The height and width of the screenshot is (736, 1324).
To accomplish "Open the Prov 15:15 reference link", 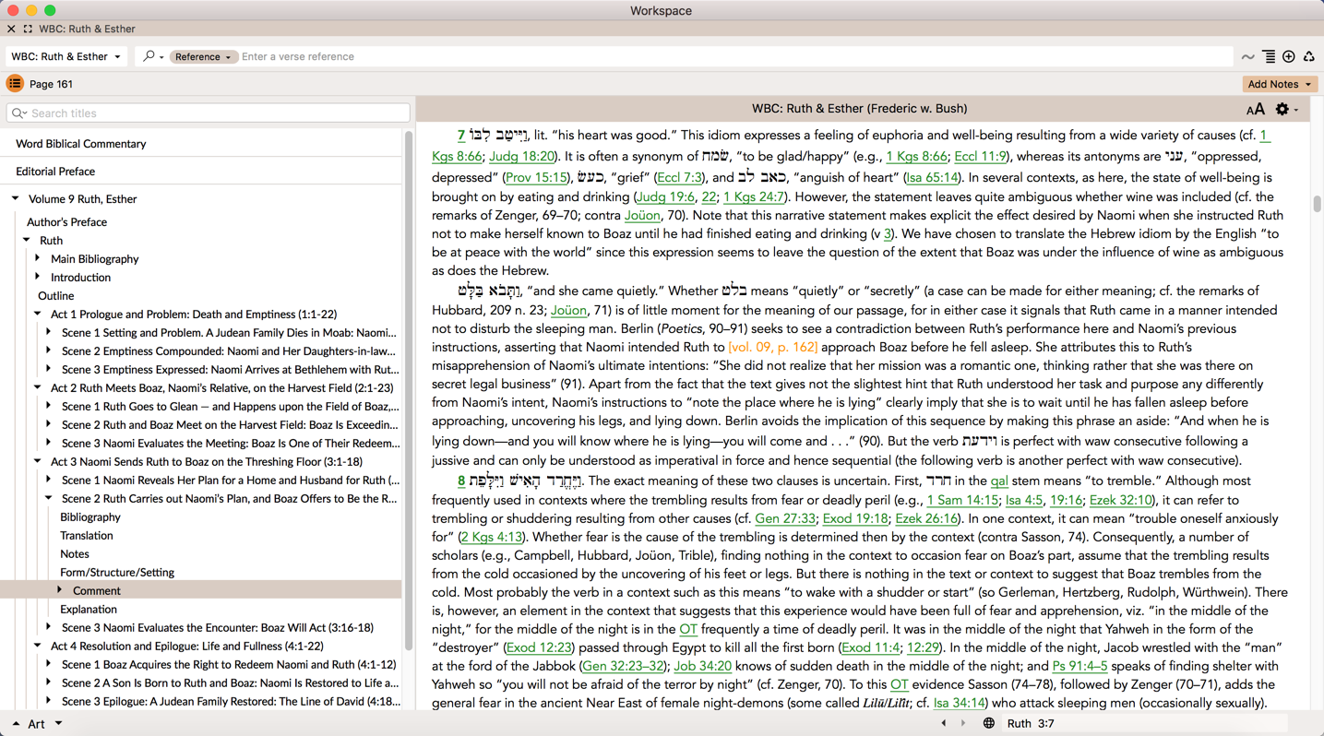I will (x=536, y=177).
